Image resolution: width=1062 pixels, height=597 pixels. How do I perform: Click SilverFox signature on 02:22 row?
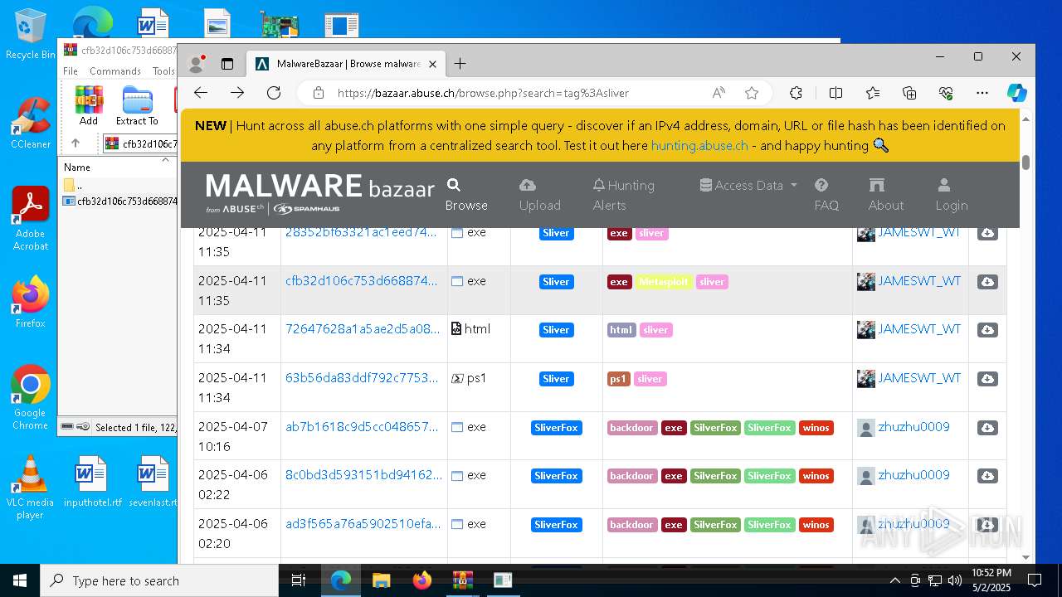[556, 476]
